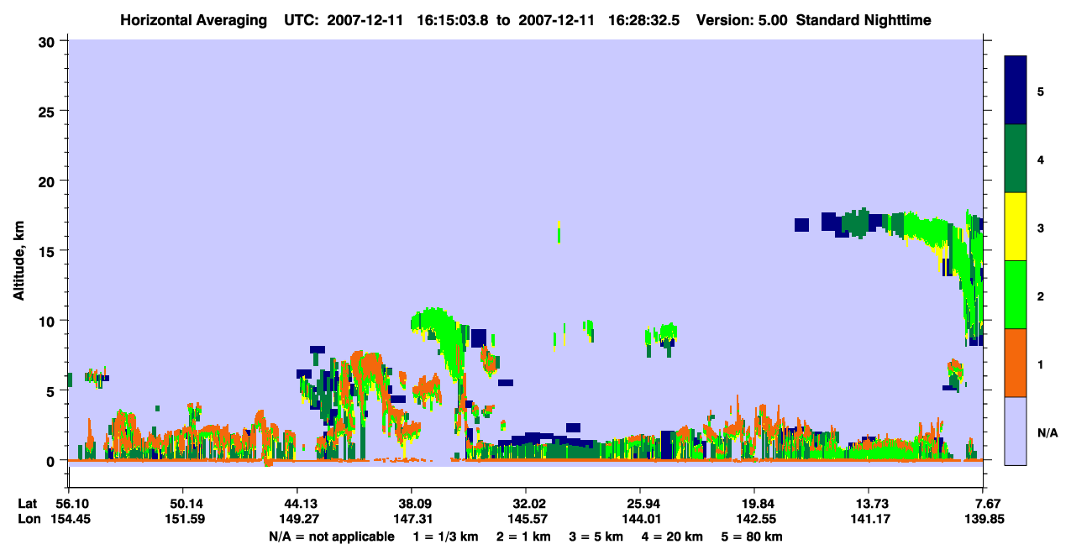Click longitude value 142.55
This screenshot has height=560, width=1092.
click(x=754, y=519)
